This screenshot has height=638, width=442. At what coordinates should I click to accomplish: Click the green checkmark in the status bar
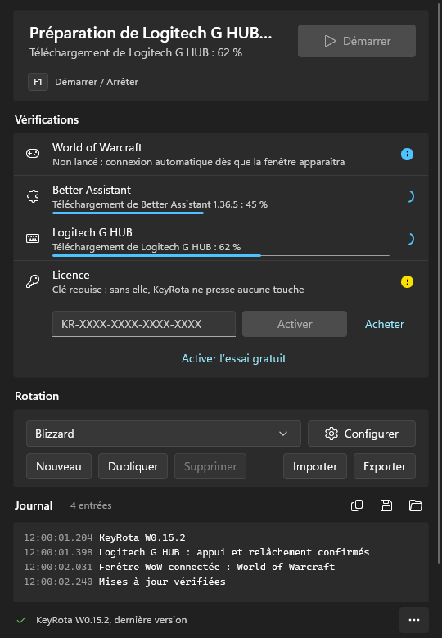point(21,620)
